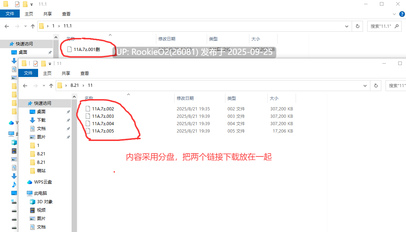This screenshot has width=406, height=232.
Task: Click the search box of the 11.1 window
Action: tap(384, 26)
